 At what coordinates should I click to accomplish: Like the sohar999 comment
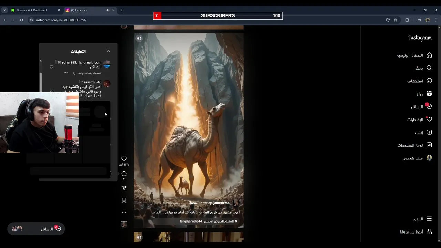[52, 67]
